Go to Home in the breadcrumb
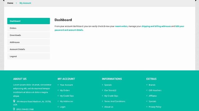 [10, 3]
